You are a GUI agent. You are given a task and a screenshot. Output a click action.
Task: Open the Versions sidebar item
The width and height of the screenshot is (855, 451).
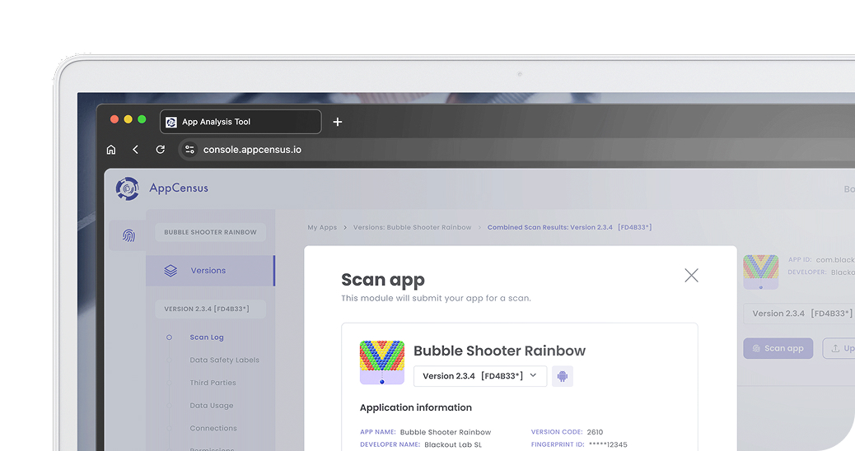click(211, 271)
